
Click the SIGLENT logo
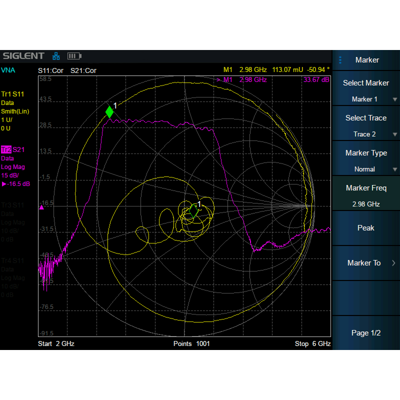23,56
